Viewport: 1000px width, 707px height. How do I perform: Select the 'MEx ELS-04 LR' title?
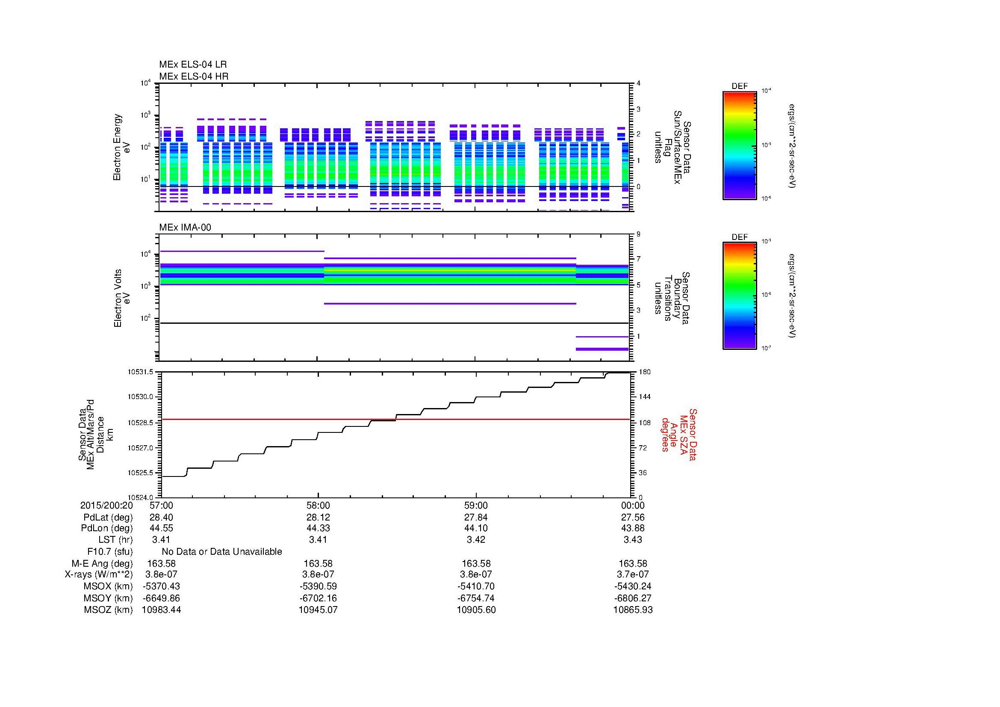click(192, 65)
